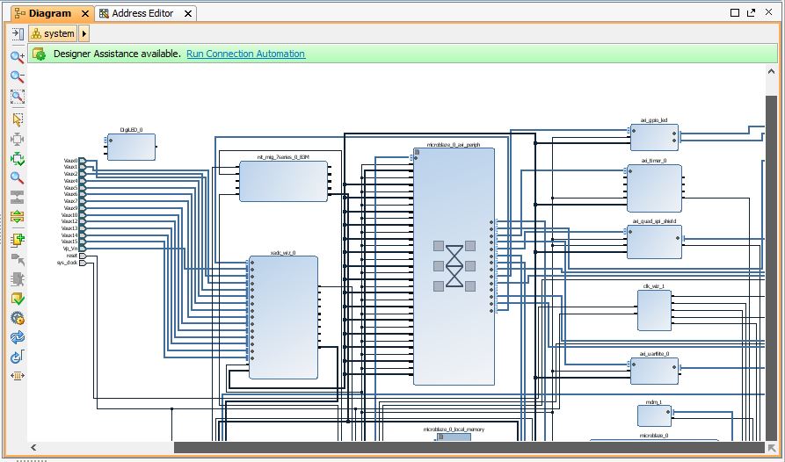Select the Vaux0 input port
The width and height of the screenshot is (785, 462).
[82, 161]
